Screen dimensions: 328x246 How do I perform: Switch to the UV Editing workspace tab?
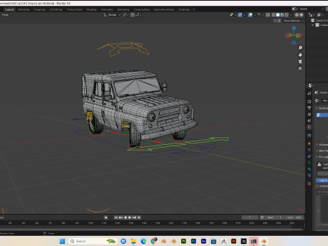point(56,10)
